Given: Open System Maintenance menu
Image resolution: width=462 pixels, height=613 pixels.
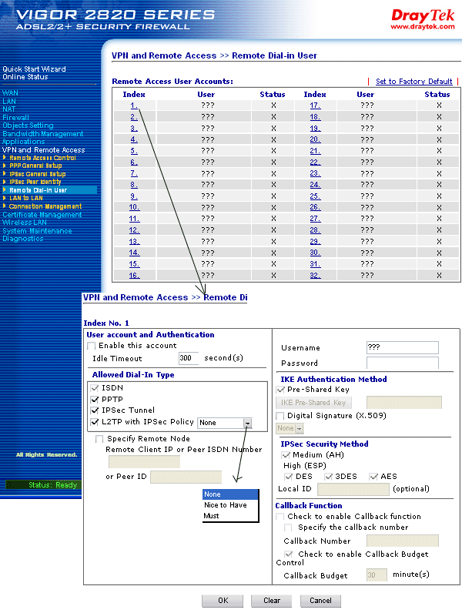Looking at the screenshot, I should point(37,231).
